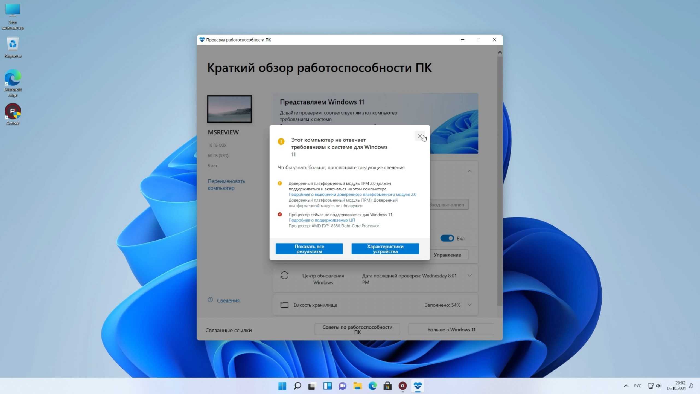Click scrollbar up arrow in PC Health Check
Screen dimensions: 700x394
pyautogui.click(x=500, y=52)
